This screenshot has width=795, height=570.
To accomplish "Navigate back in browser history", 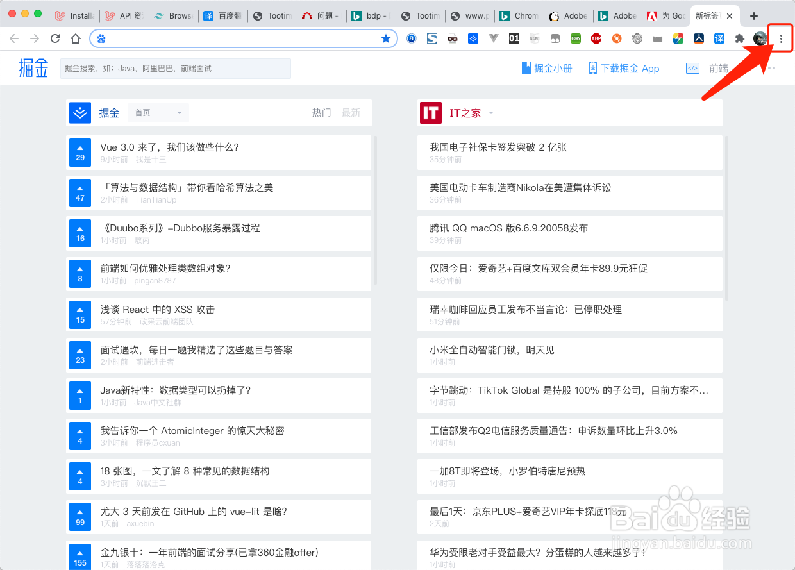I will click(x=14, y=38).
